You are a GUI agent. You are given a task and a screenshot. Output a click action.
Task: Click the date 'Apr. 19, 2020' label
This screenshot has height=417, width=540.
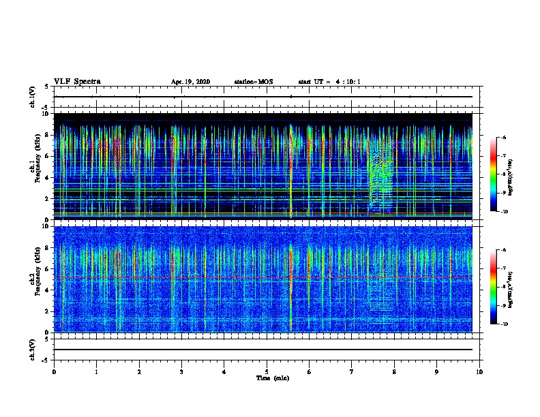click(x=190, y=82)
